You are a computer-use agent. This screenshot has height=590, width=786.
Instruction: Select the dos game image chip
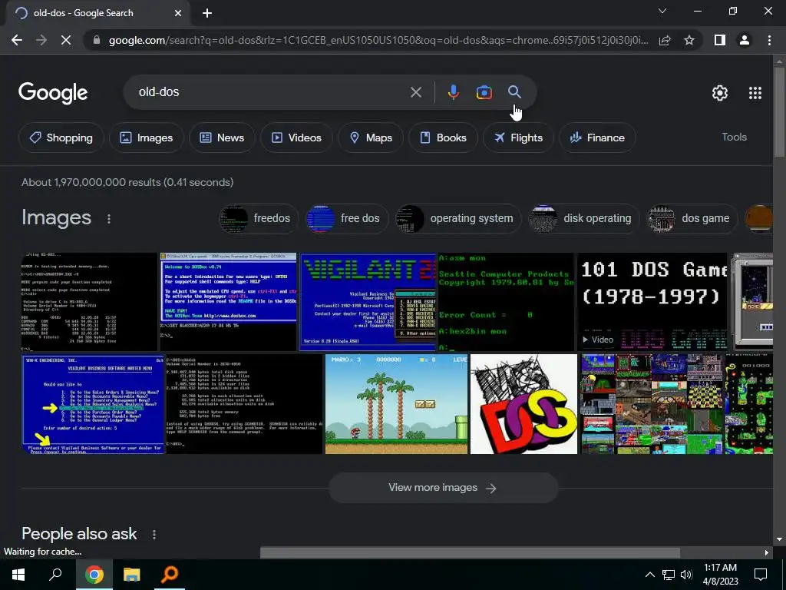(692, 219)
